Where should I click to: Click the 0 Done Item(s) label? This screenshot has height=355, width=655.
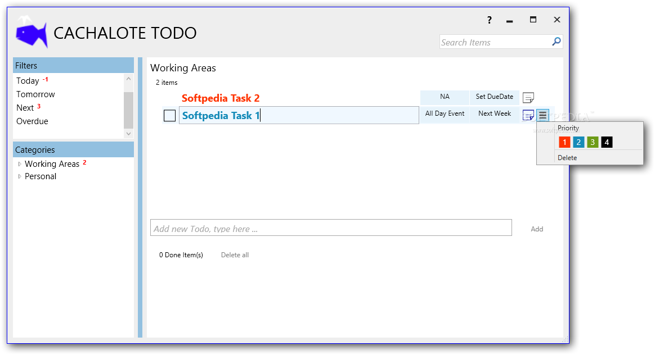coord(181,255)
